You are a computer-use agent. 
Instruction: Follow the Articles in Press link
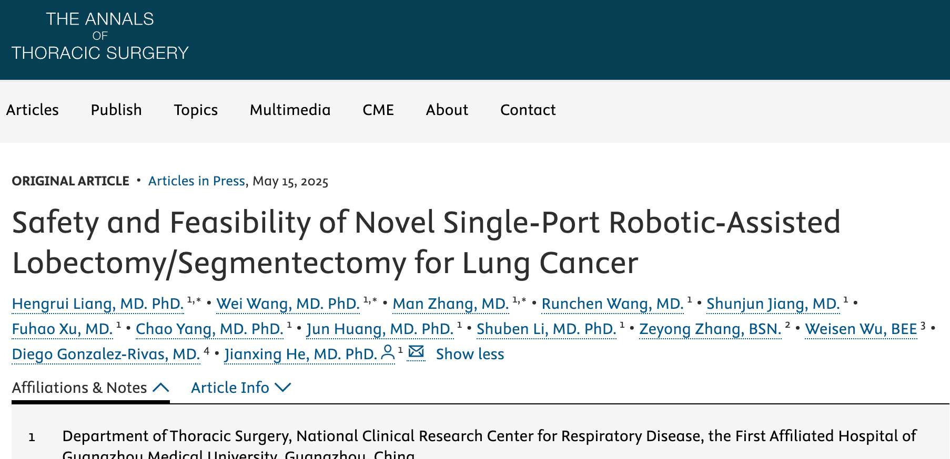(x=197, y=181)
